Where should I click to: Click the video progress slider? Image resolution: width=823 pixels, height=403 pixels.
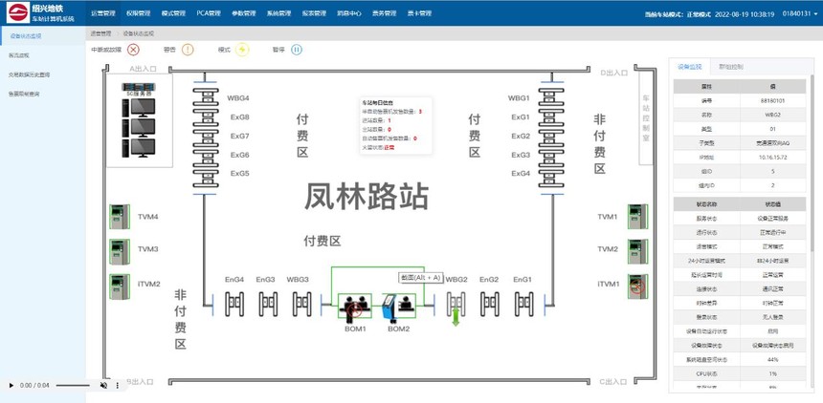tap(72, 386)
